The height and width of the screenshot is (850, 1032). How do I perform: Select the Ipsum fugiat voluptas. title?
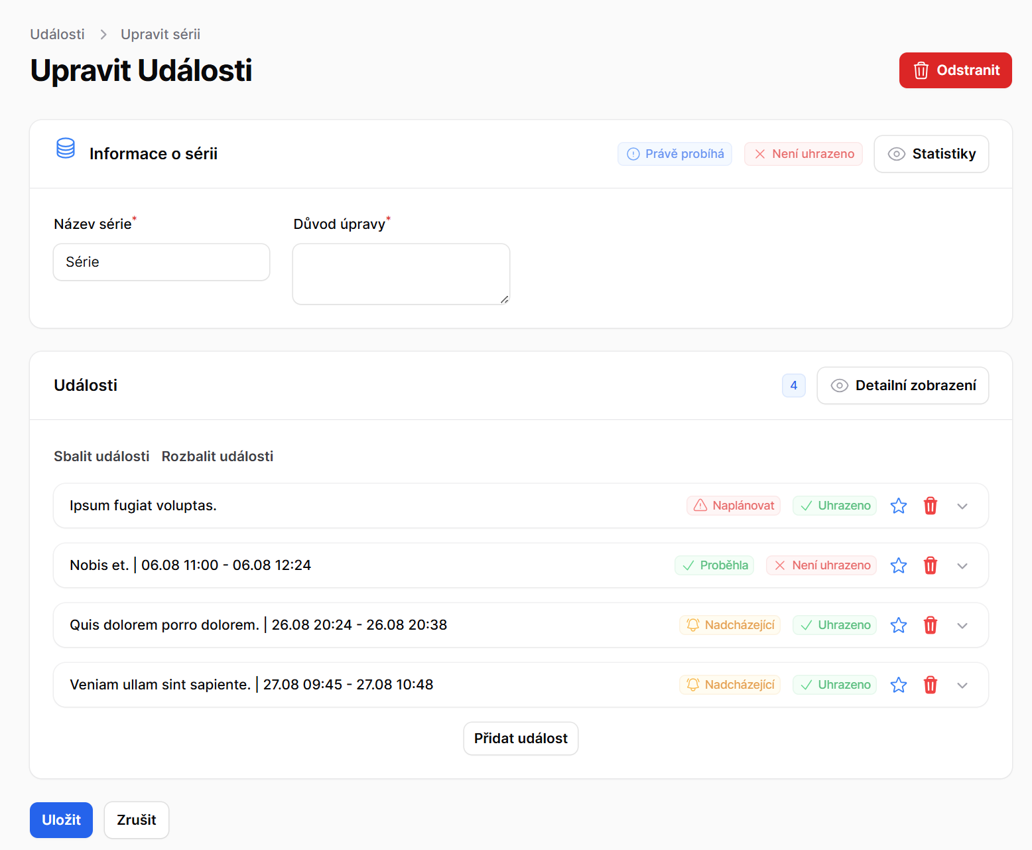point(143,506)
